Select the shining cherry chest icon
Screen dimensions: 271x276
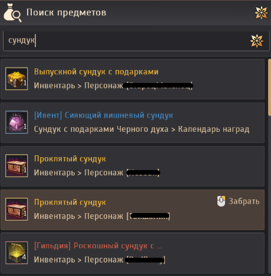[x=16, y=122]
